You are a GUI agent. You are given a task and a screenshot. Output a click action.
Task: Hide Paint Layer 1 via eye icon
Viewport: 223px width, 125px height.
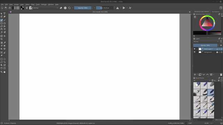194,49
